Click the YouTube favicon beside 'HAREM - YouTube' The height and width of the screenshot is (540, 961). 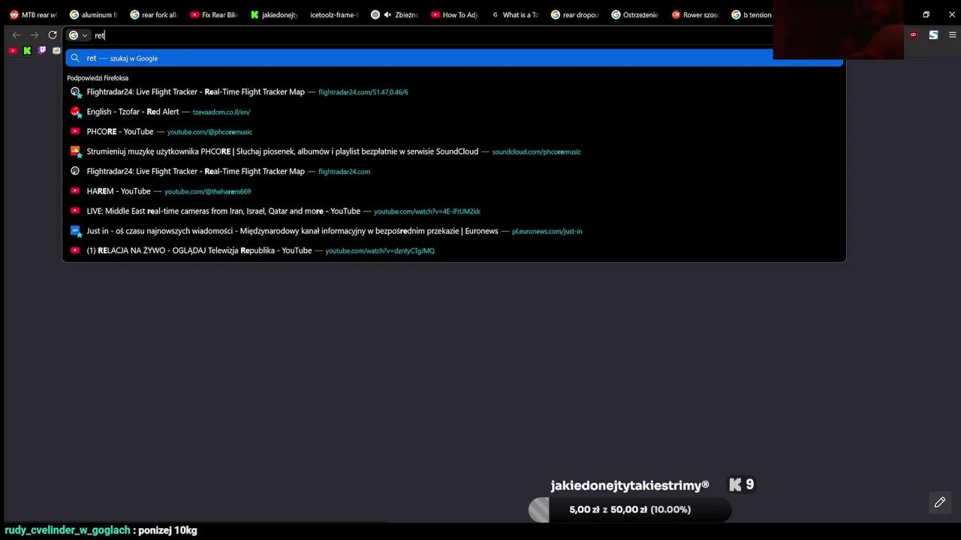click(75, 191)
